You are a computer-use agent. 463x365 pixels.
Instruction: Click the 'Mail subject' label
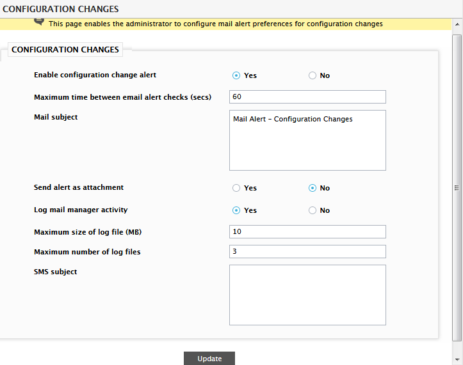tap(56, 117)
